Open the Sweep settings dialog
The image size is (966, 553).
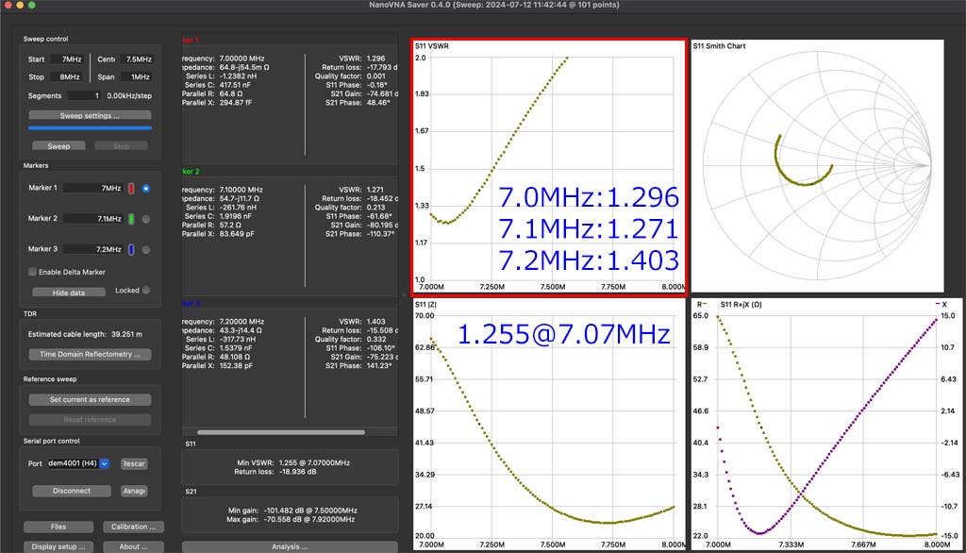coord(90,115)
